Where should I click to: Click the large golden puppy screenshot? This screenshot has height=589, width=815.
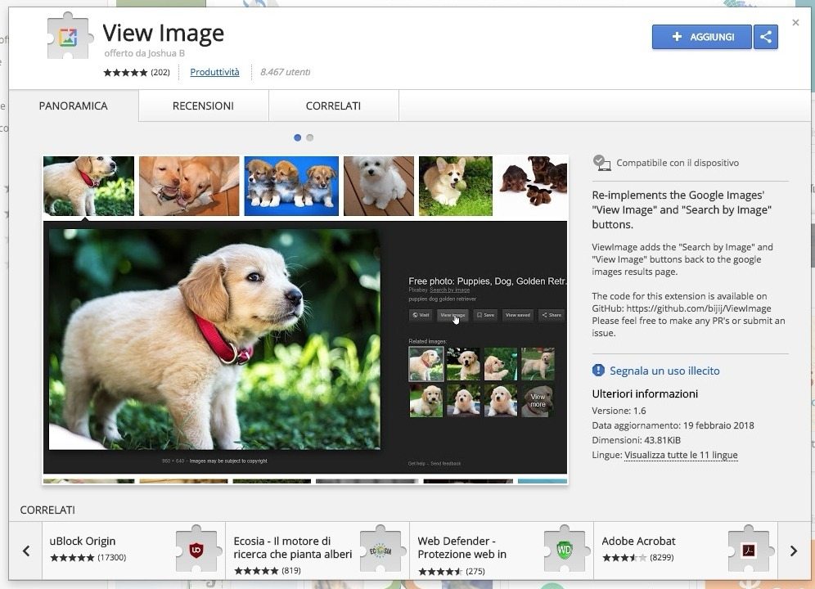pyautogui.click(x=214, y=339)
